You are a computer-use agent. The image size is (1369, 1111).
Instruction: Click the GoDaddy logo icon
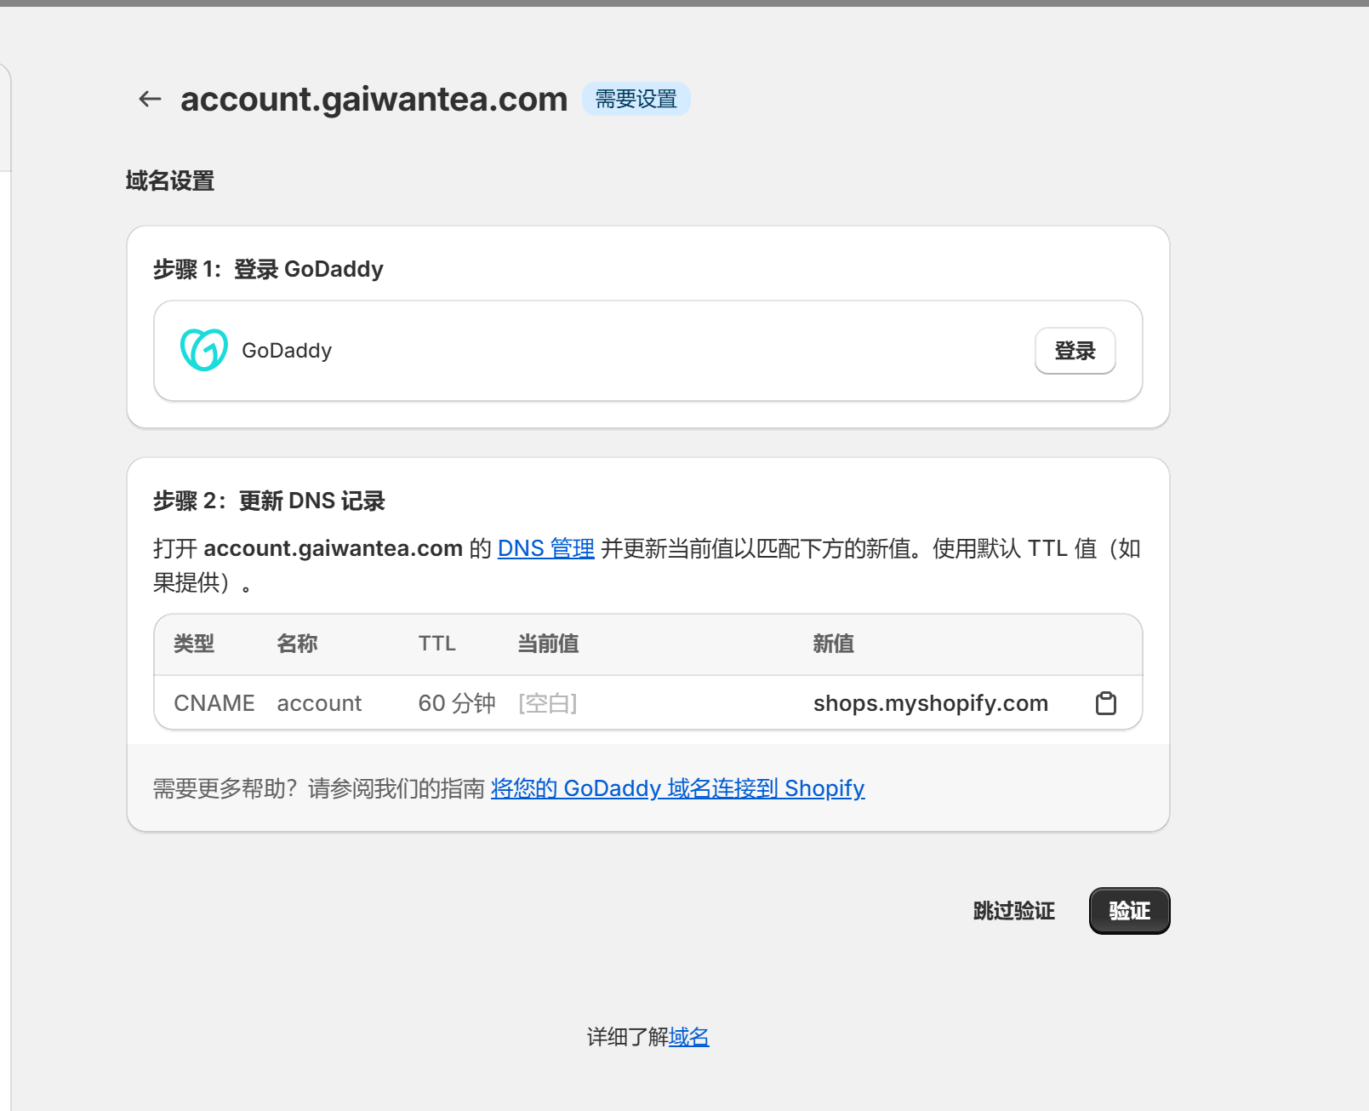(204, 350)
